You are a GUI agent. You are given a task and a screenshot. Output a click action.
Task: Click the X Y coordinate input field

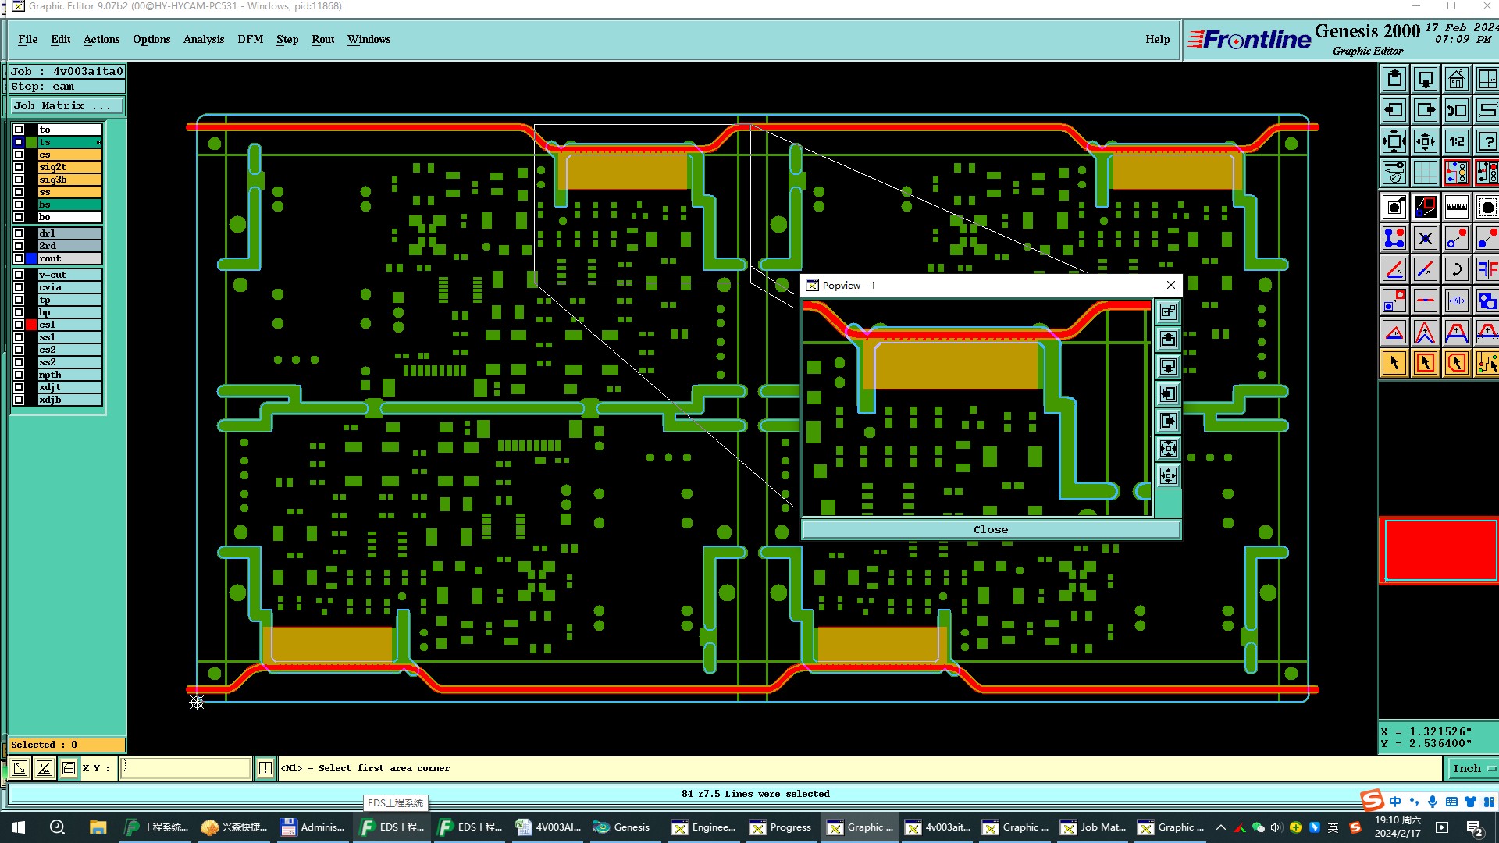(x=186, y=768)
